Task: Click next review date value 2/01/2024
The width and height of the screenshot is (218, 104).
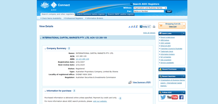Action: point(80,65)
